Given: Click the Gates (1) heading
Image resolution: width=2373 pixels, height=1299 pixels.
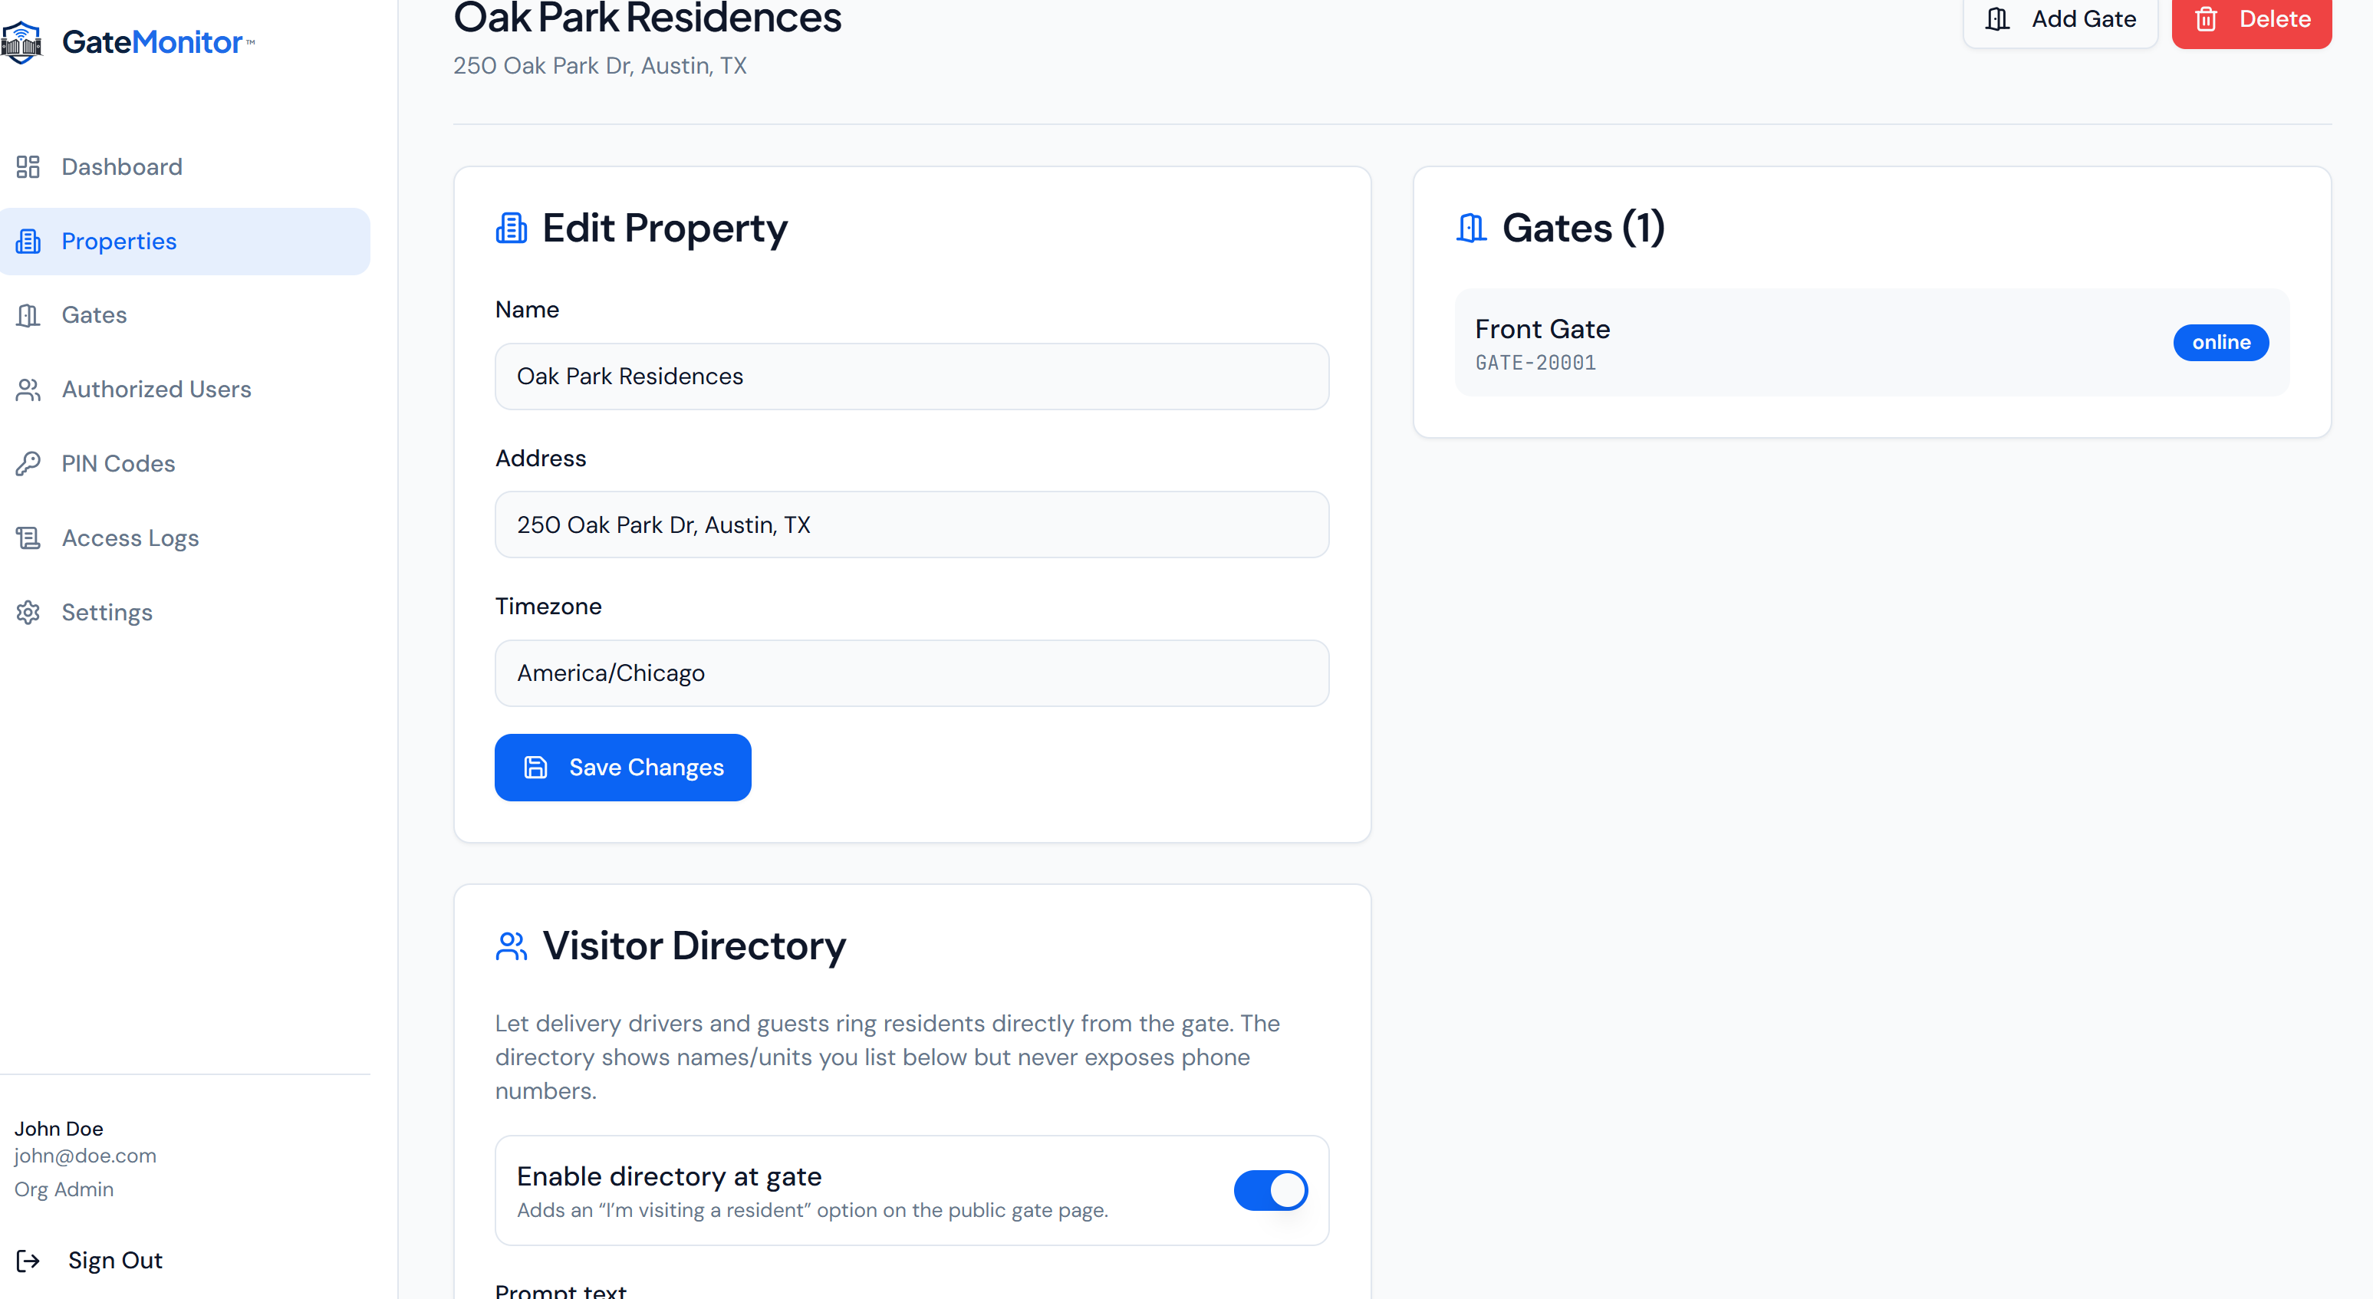Looking at the screenshot, I should [x=1584, y=228].
